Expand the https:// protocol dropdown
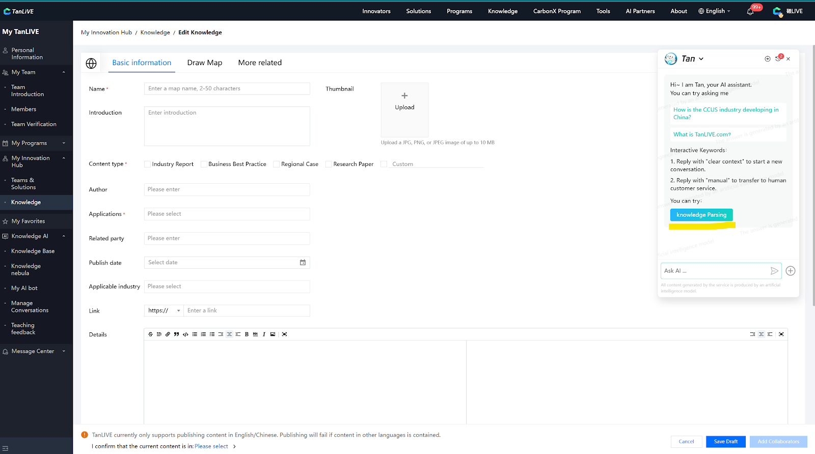 click(x=164, y=310)
